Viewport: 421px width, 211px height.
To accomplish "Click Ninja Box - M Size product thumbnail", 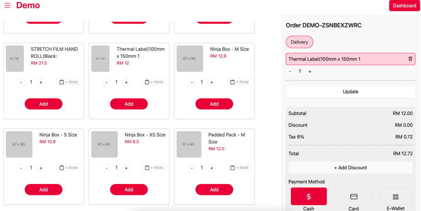I will pyautogui.click(x=190, y=59).
